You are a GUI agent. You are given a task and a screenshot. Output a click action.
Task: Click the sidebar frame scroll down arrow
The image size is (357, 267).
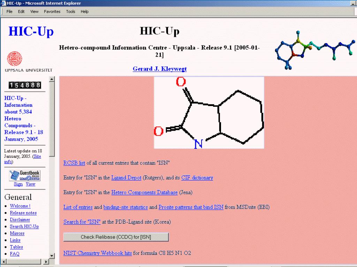point(52,256)
